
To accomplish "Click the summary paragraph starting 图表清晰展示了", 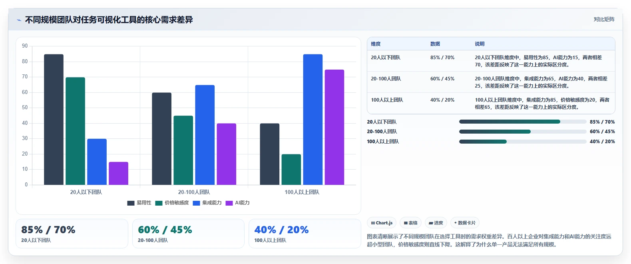I will pos(489,240).
